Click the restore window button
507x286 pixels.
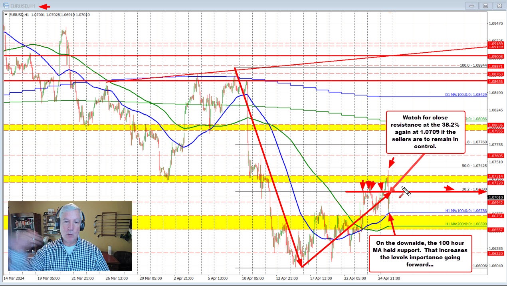485,6
